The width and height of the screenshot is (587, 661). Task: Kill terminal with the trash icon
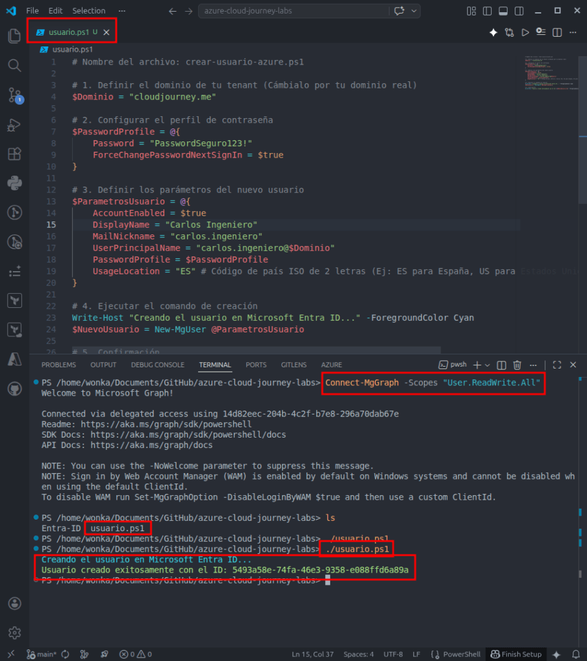(517, 365)
